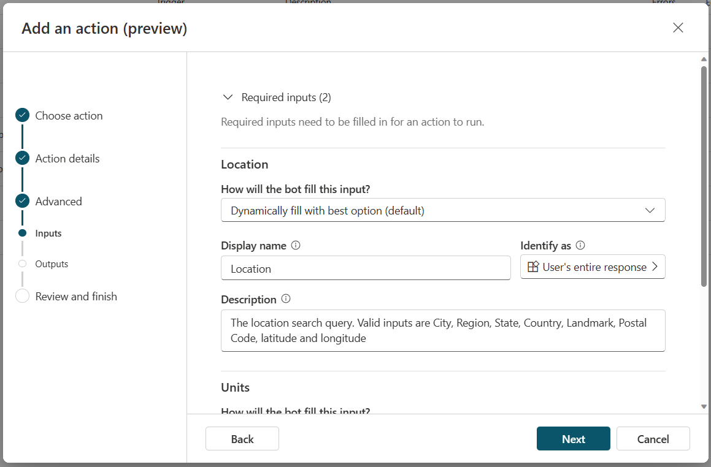
Task: Click the Required inputs (2) label
Action: coord(286,97)
